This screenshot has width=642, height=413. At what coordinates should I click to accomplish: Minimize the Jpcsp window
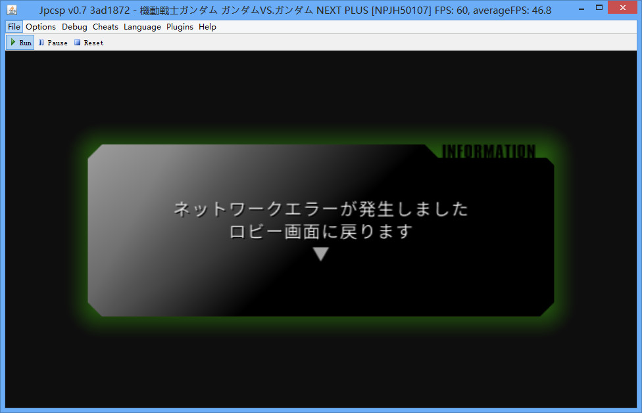point(581,8)
